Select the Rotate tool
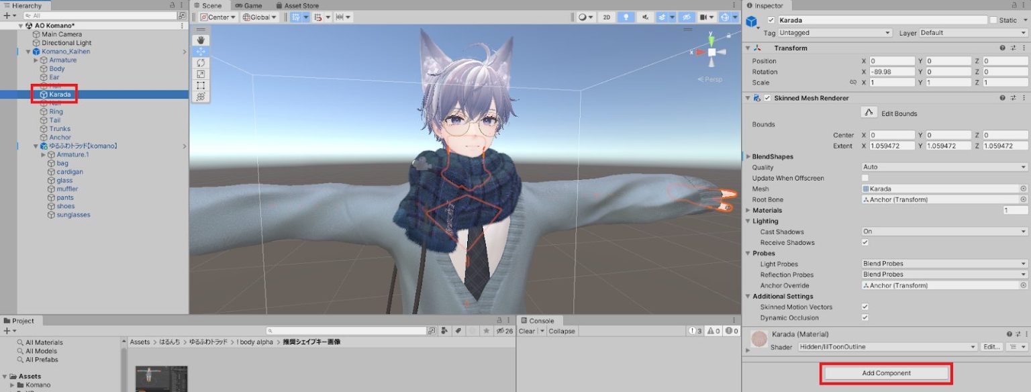Image resolution: width=1031 pixels, height=392 pixels. (200, 62)
